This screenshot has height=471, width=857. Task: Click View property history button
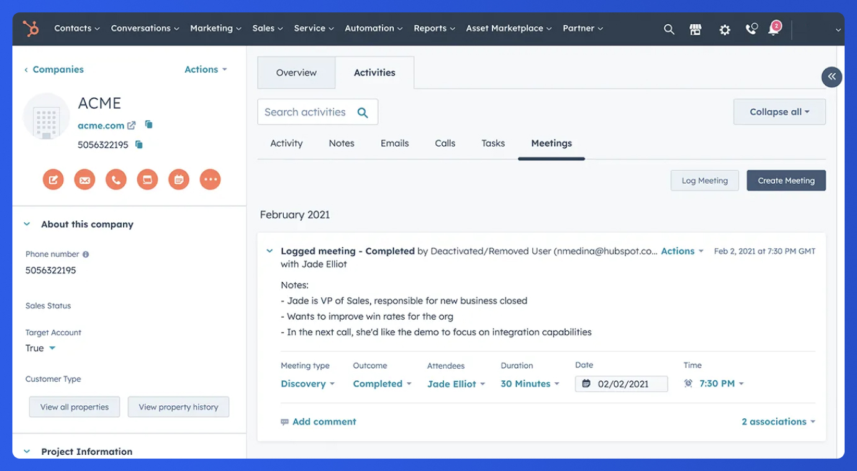179,407
